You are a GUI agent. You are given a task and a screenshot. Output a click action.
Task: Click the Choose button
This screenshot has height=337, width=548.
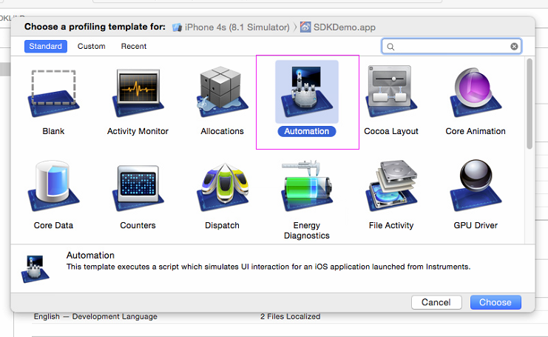click(x=495, y=302)
